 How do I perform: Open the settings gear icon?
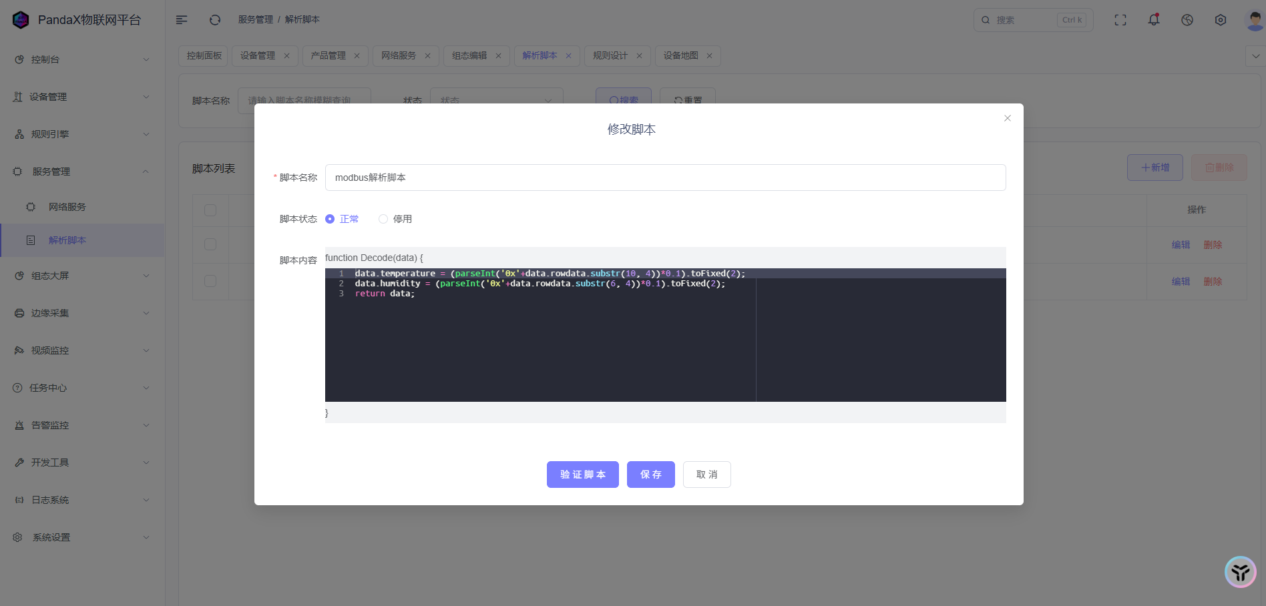1221,20
